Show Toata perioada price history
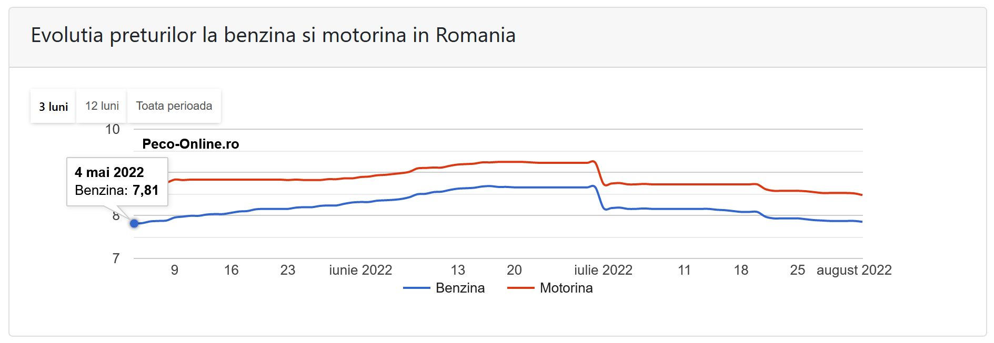The image size is (994, 343). tap(174, 106)
